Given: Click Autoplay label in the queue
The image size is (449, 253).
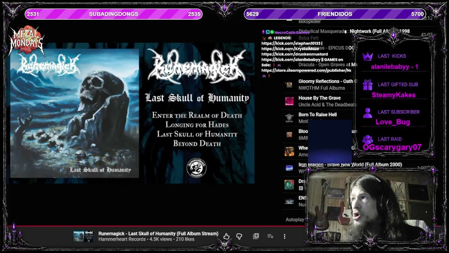Looking at the screenshot, I should coord(295,220).
